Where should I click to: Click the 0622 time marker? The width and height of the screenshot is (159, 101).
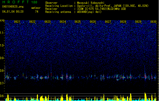(32, 22)
